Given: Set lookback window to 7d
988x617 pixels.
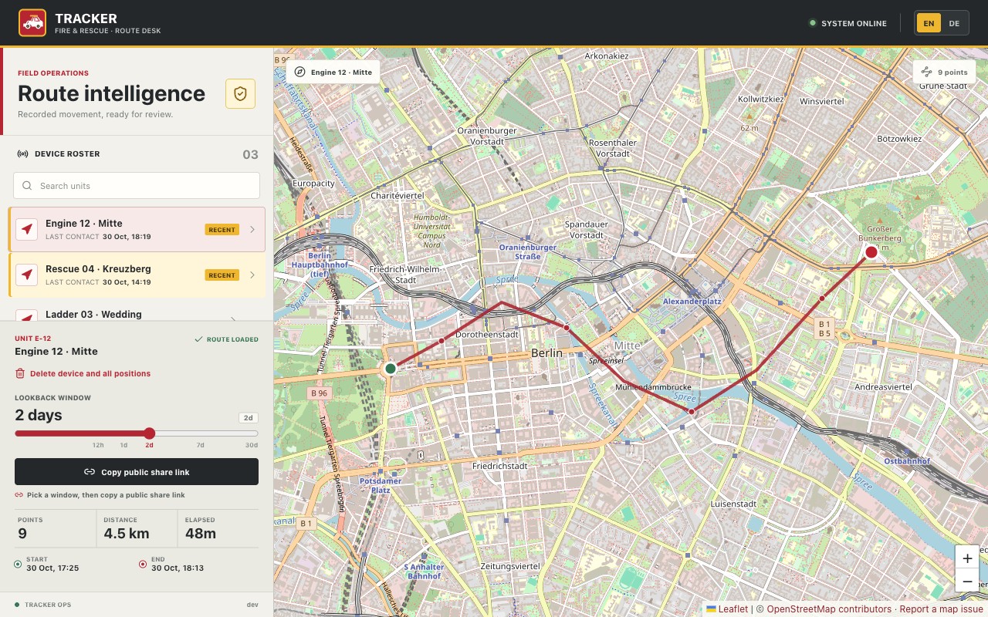Looking at the screenshot, I should [x=201, y=445].
